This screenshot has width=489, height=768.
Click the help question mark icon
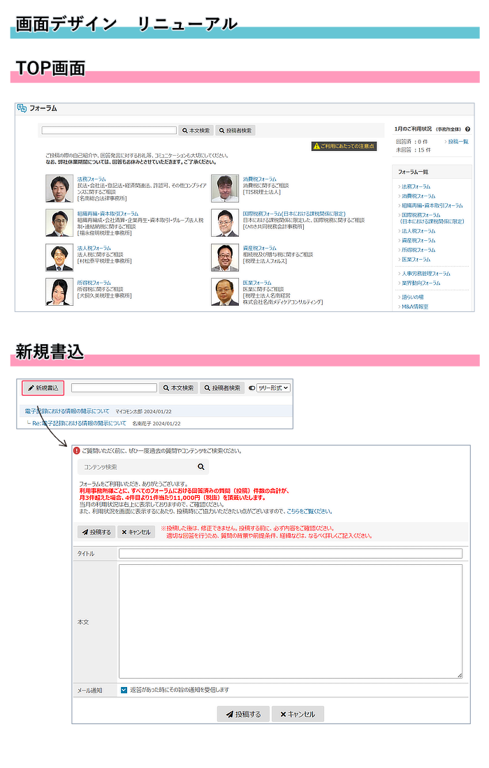[x=467, y=129]
